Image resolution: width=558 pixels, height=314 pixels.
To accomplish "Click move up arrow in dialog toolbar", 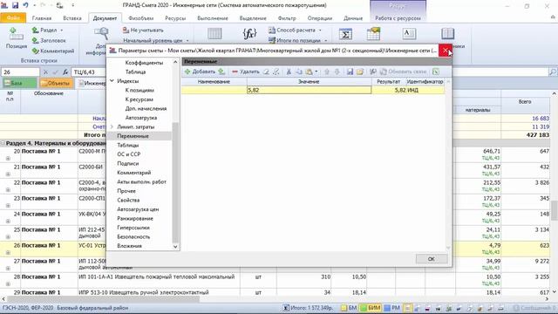I will (327, 72).
